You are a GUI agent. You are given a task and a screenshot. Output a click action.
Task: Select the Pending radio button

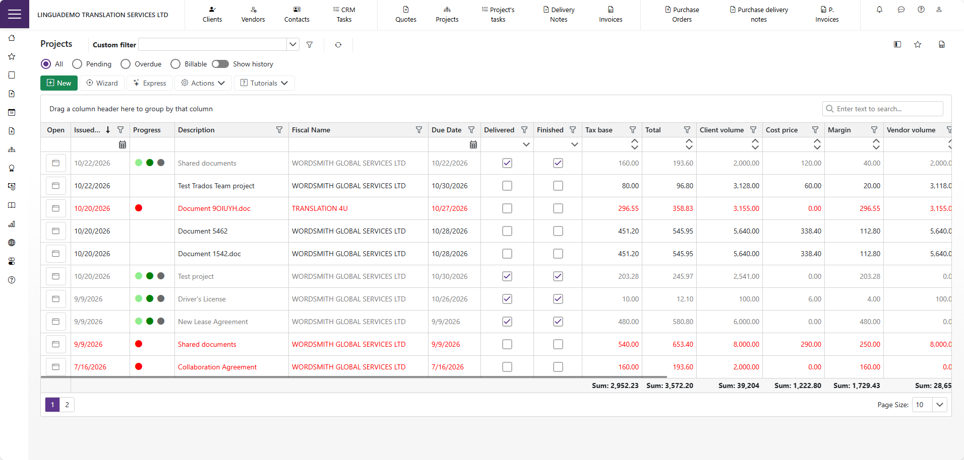pyautogui.click(x=77, y=64)
